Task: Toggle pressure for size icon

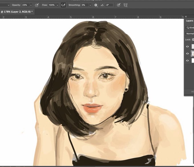Action: coord(118,5)
